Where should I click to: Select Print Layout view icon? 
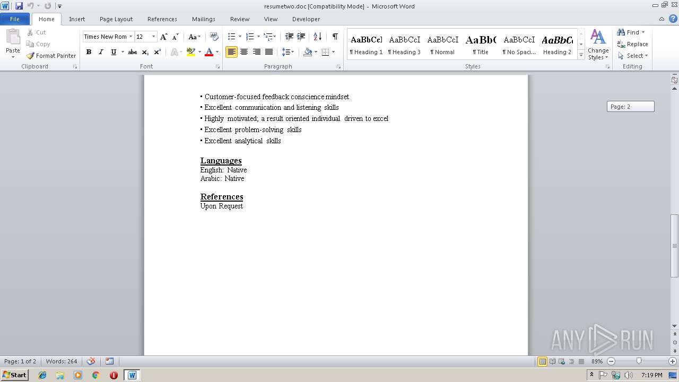[x=542, y=361]
